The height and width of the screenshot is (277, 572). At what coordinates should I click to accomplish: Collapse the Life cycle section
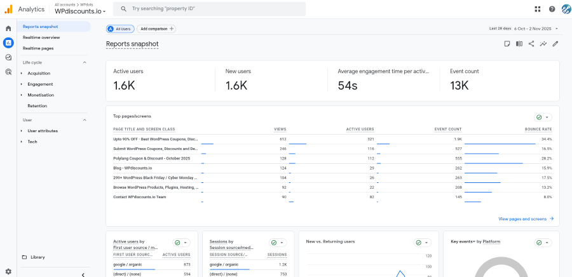point(85,62)
